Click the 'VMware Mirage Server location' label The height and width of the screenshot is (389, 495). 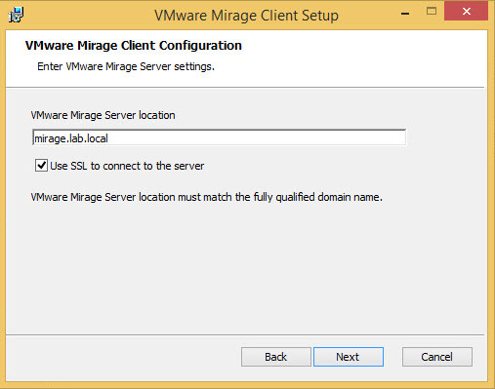[103, 115]
